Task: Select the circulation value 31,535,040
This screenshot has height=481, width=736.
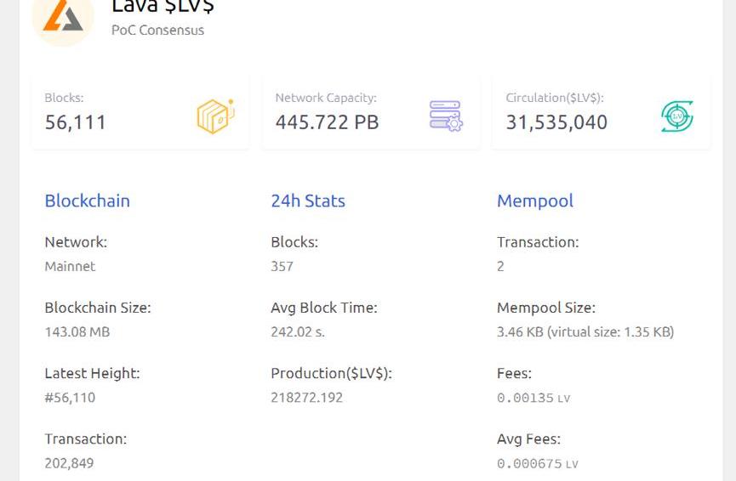Action: 556,122
